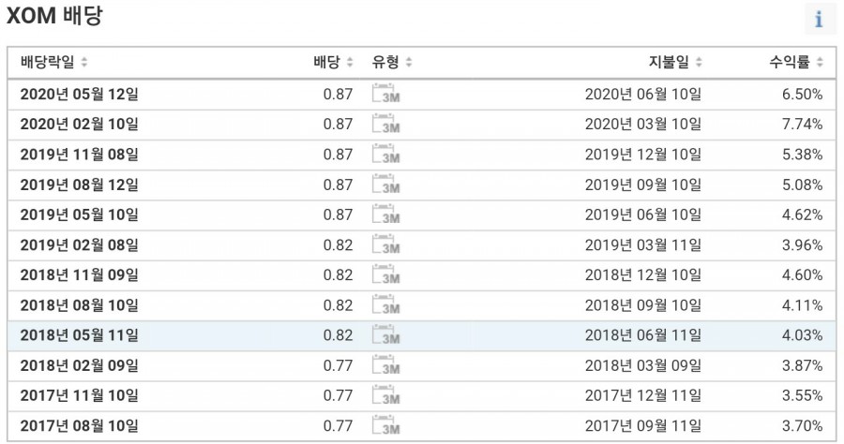Click the 지불일 column header text
This screenshot has height=444, width=844.
click(x=669, y=62)
